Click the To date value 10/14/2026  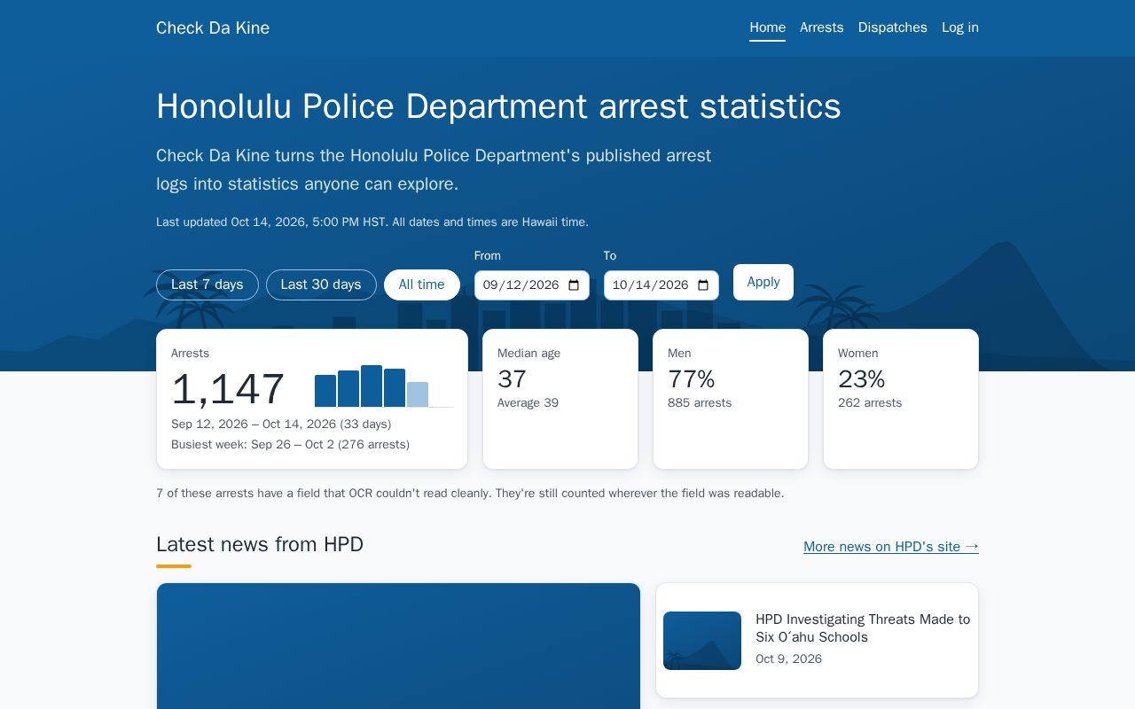click(x=650, y=285)
